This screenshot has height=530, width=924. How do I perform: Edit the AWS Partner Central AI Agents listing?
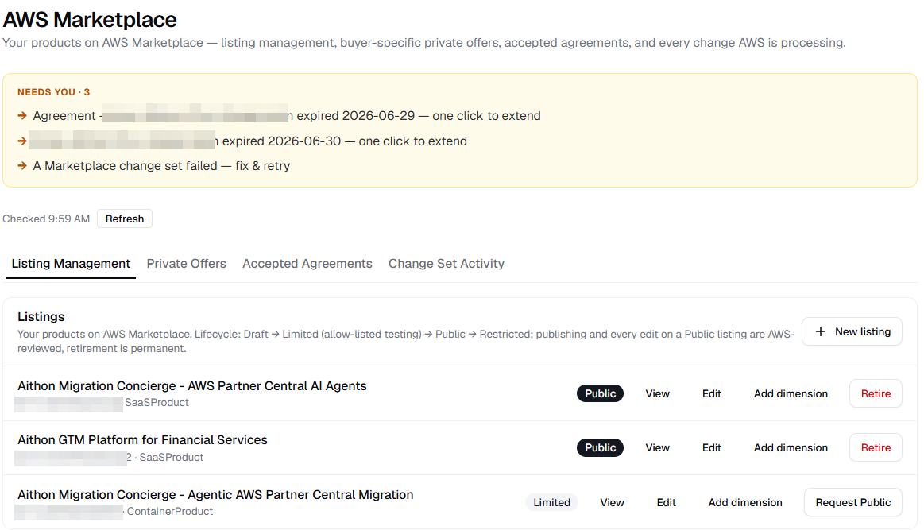711,394
